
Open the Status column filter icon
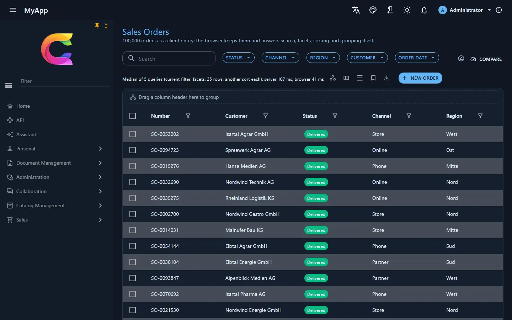pos(335,116)
